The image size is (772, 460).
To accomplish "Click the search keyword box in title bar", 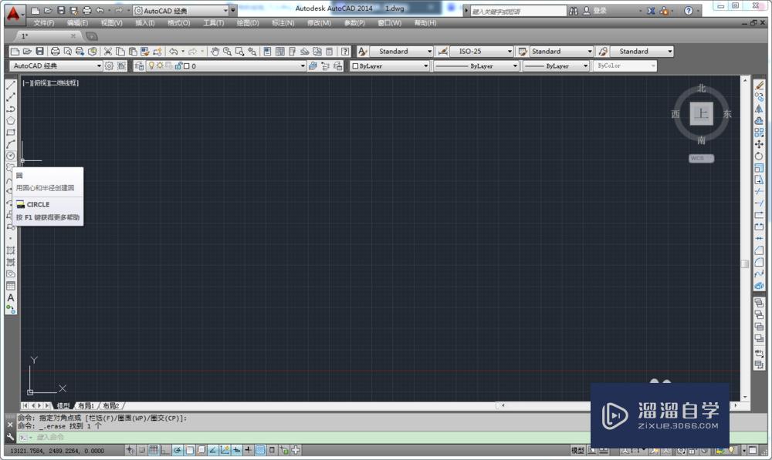I will pyautogui.click(x=518, y=11).
